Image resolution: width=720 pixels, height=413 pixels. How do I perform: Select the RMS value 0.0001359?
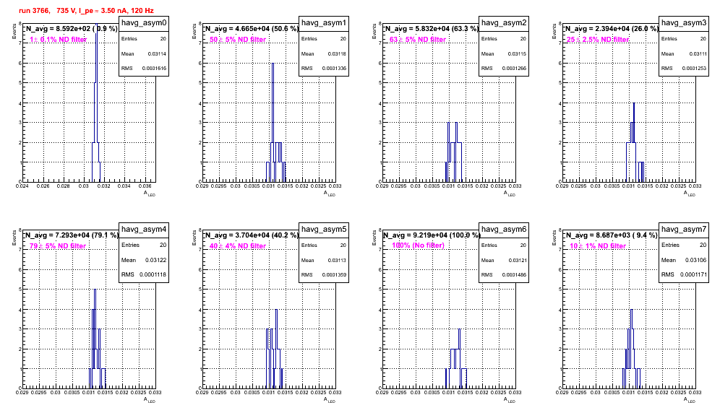point(334,275)
